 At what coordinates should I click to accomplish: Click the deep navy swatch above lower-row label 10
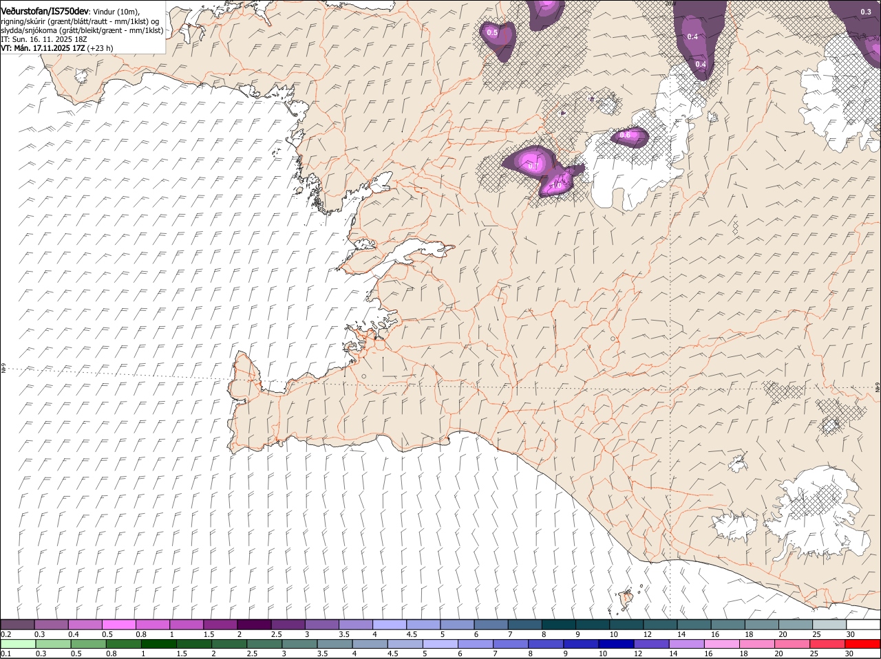tap(615, 644)
